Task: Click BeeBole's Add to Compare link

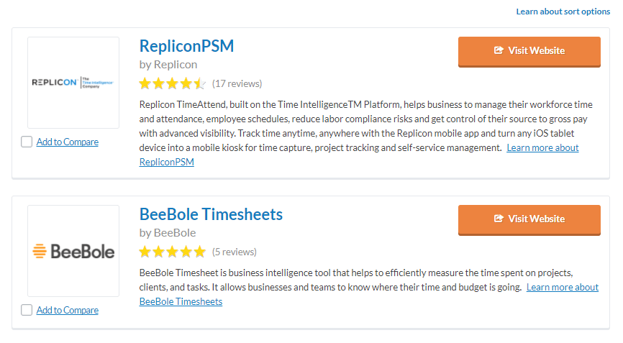Action: (x=68, y=311)
